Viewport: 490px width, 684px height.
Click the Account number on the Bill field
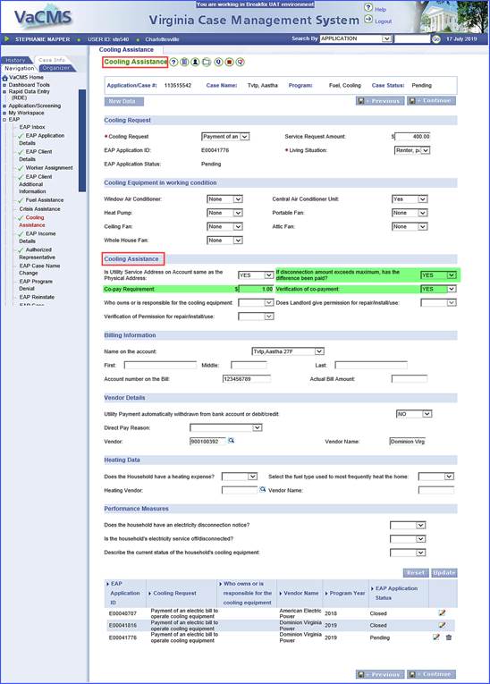click(247, 379)
